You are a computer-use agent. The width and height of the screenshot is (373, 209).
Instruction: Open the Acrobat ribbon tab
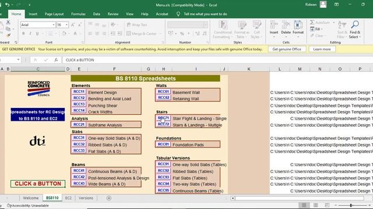pyautogui.click(x=162, y=14)
